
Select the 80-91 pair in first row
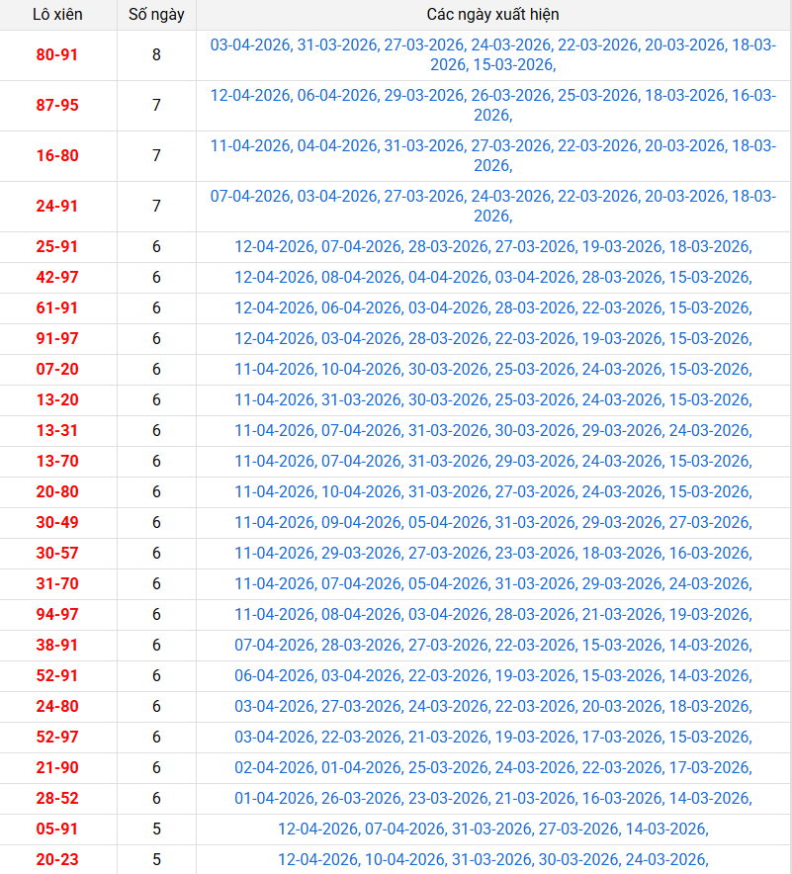(57, 55)
